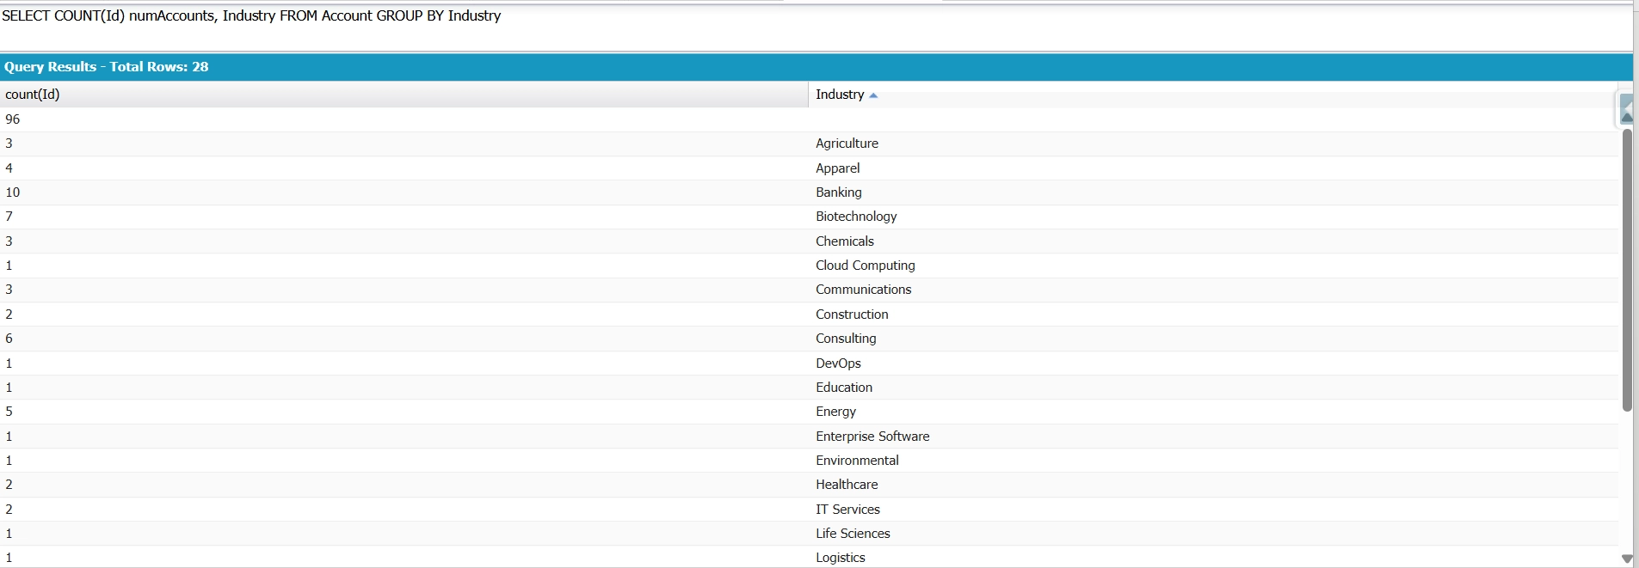
Task: Select the Healthcare industry cell
Action: pyautogui.click(x=847, y=485)
